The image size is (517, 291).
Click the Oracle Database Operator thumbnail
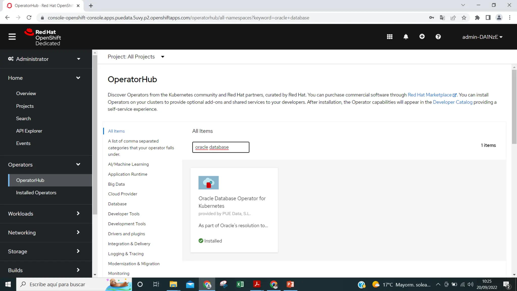[x=208, y=183]
